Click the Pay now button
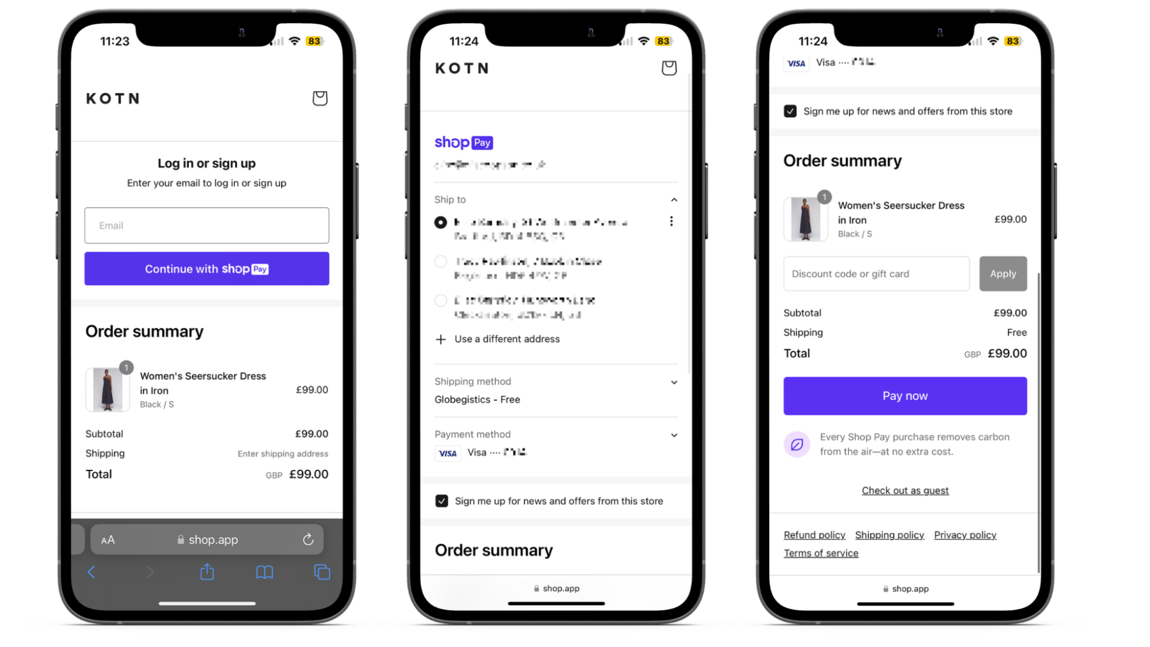The width and height of the screenshot is (1150, 647). [x=905, y=396]
